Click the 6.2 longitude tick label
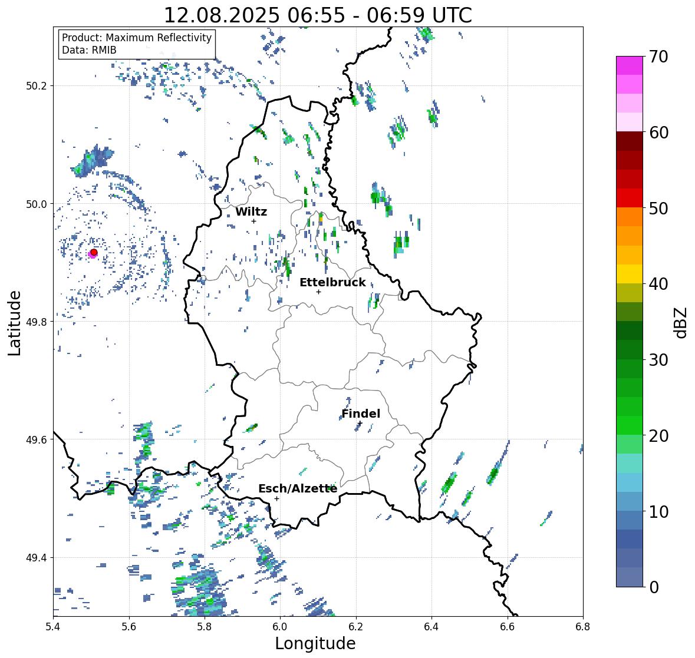The image size is (695, 658). 356,626
